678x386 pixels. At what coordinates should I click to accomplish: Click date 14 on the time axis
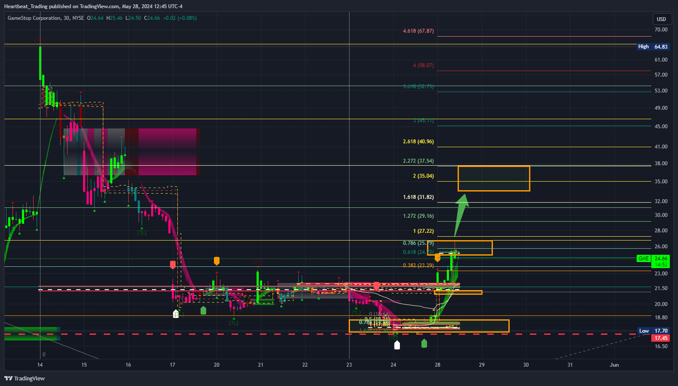40,365
